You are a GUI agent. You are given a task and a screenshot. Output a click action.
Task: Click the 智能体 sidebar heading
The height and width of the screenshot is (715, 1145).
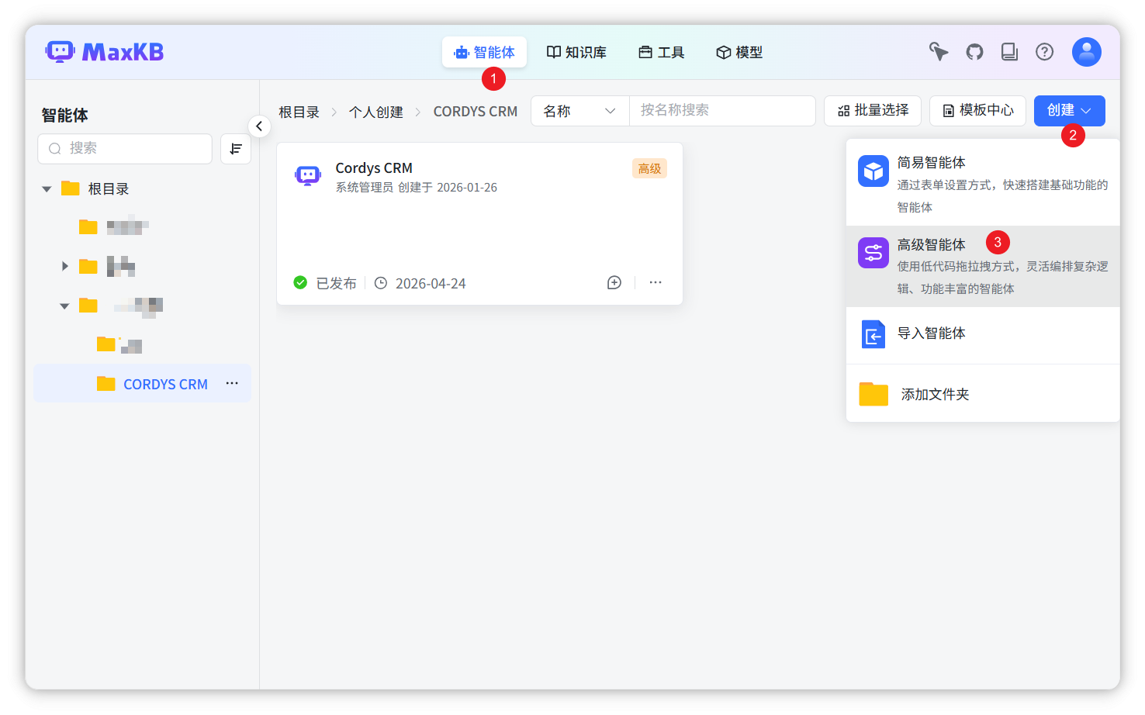point(65,116)
